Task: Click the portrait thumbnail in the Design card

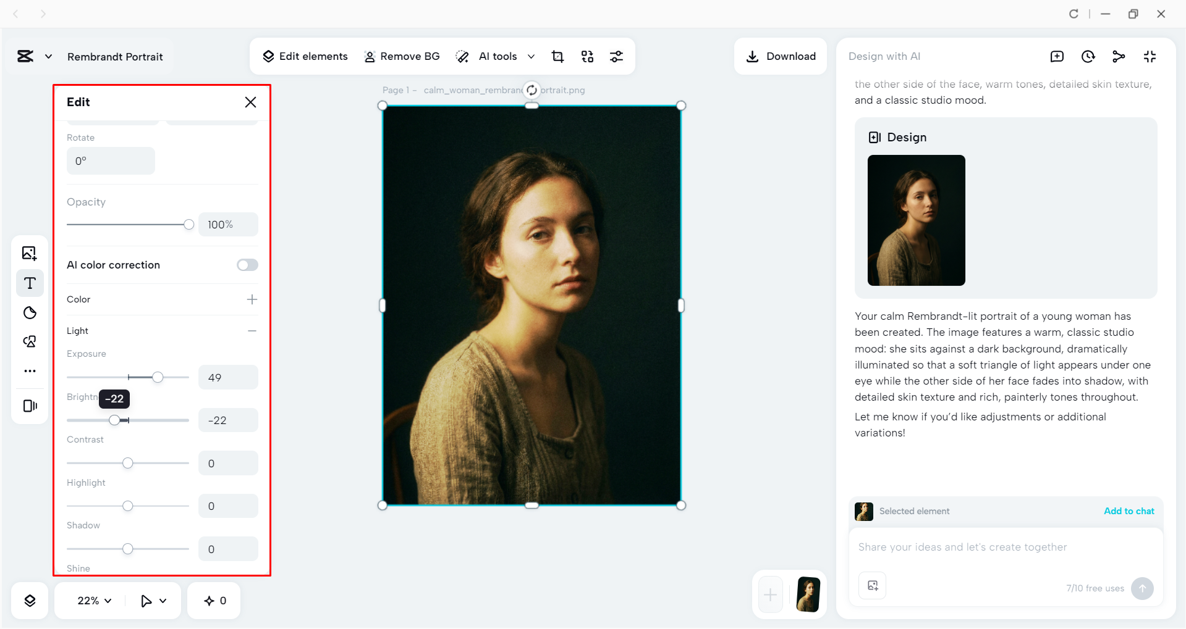Action: coord(915,221)
